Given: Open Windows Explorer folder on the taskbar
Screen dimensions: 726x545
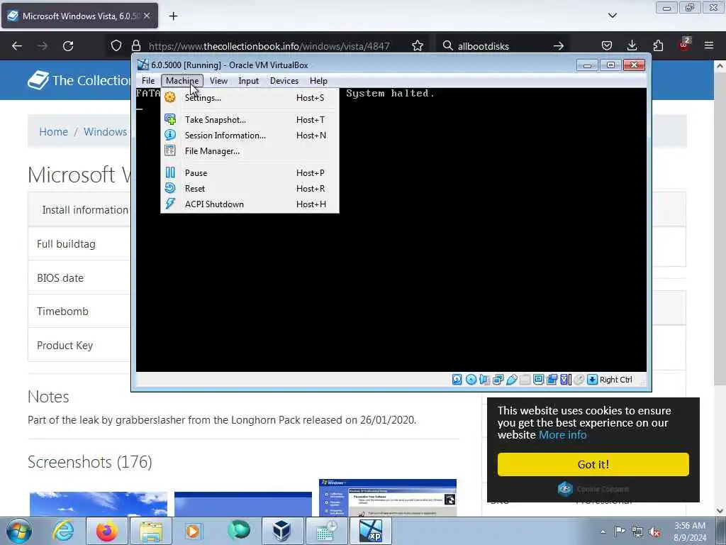Looking at the screenshot, I should (151, 531).
